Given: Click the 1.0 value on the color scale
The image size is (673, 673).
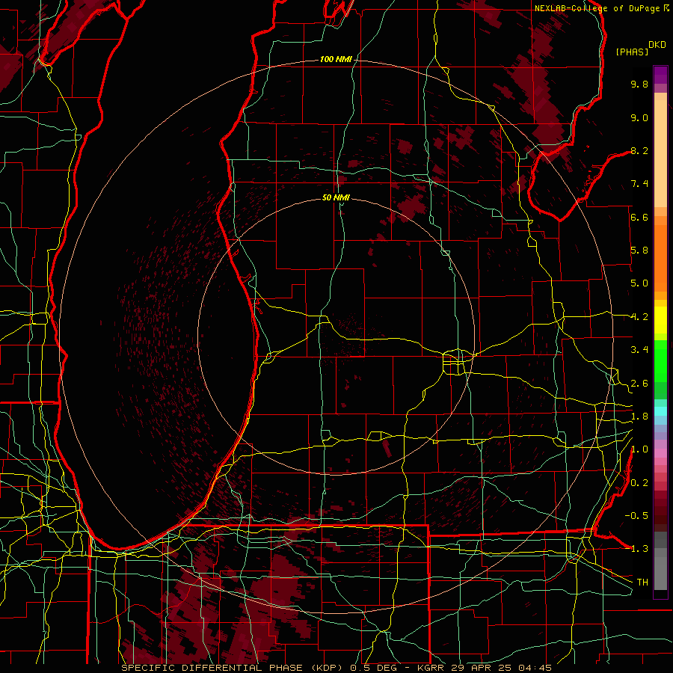Looking at the screenshot, I should (x=639, y=449).
